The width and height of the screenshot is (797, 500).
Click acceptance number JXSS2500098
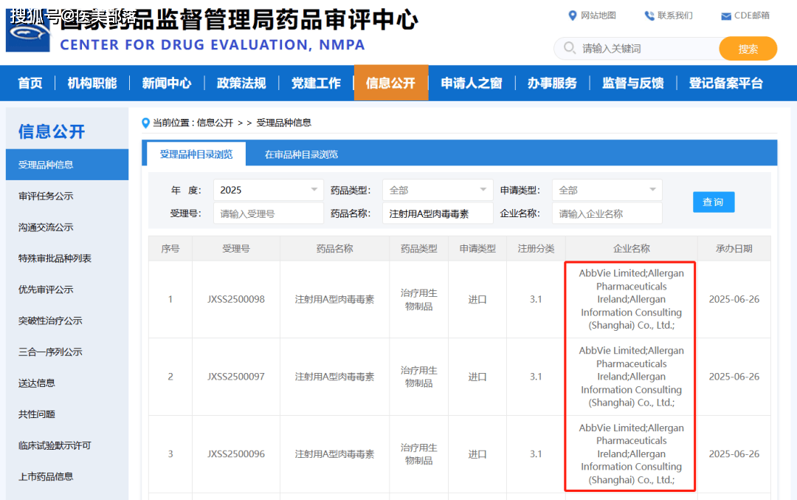[x=236, y=300]
